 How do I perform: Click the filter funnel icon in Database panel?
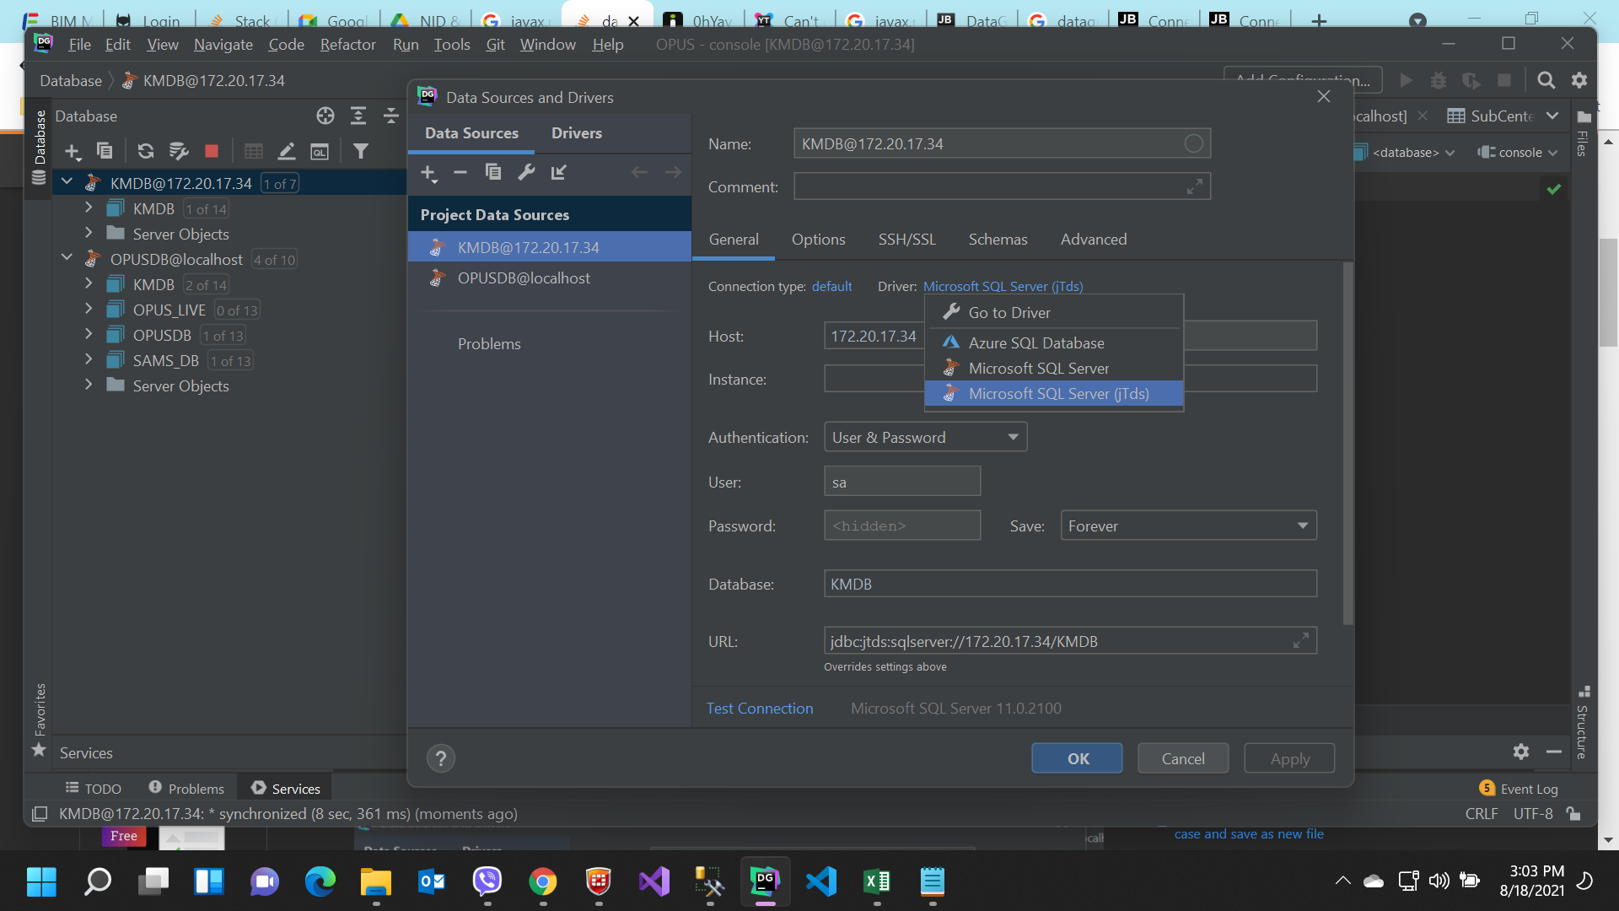click(x=361, y=151)
